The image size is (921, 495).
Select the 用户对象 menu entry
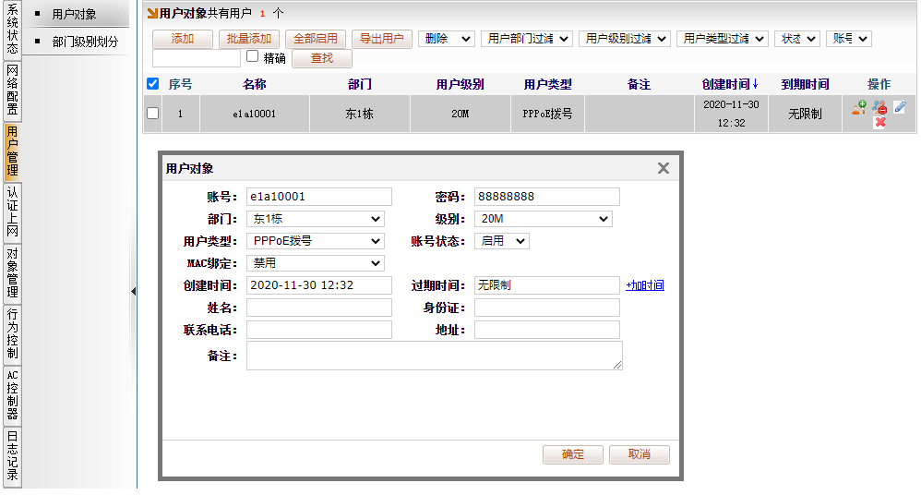[74, 14]
